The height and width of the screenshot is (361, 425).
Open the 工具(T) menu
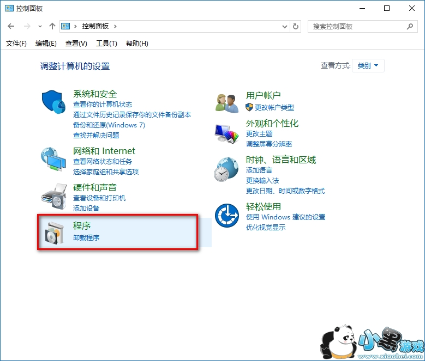click(106, 43)
